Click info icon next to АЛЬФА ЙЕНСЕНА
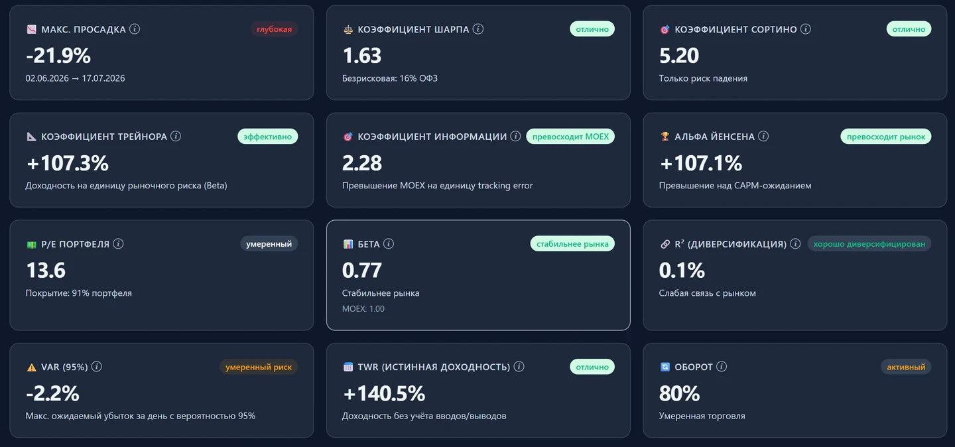The image size is (955, 447). 763,136
